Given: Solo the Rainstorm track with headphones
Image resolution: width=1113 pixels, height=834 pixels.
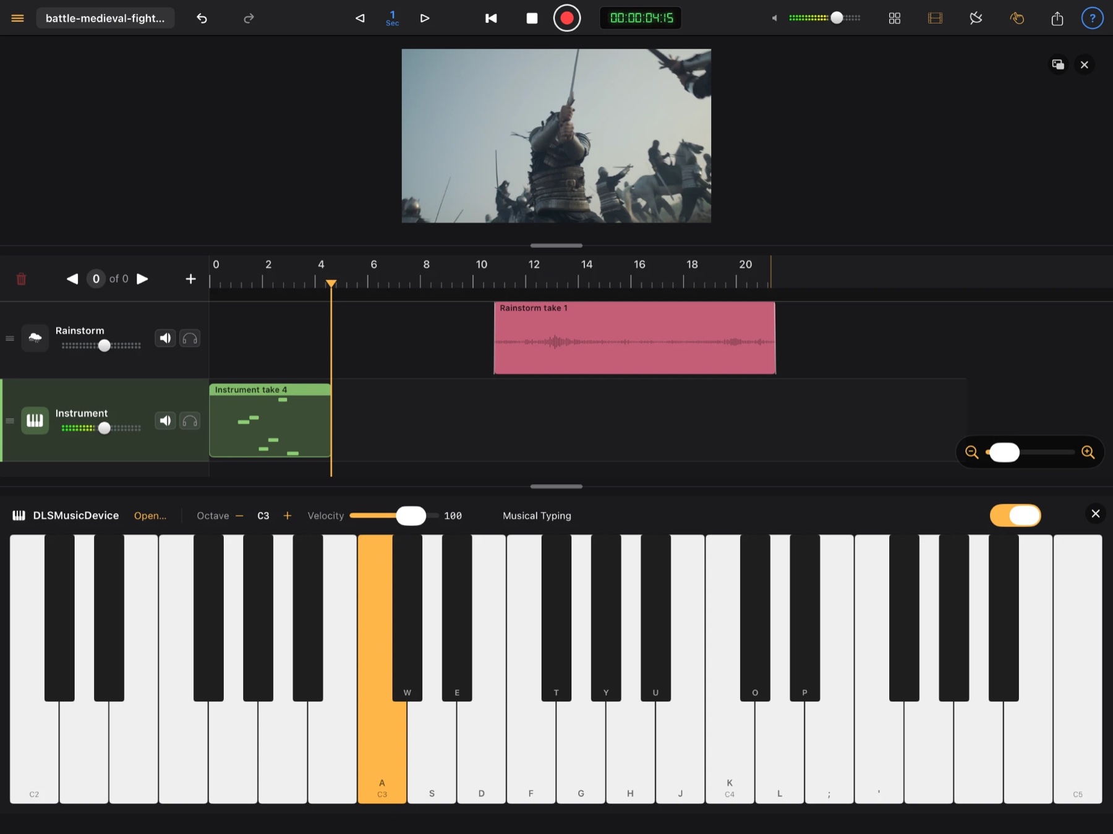Looking at the screenshot, I should (x=190, y=338).
